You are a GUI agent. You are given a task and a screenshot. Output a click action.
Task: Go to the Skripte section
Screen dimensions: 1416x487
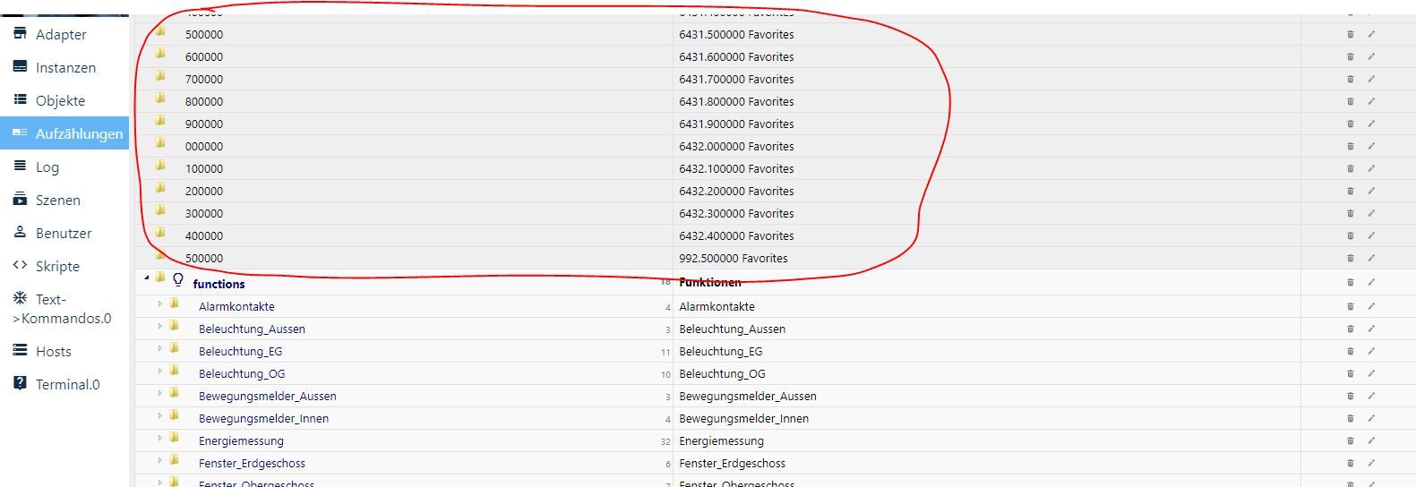[x=57, y=266]
